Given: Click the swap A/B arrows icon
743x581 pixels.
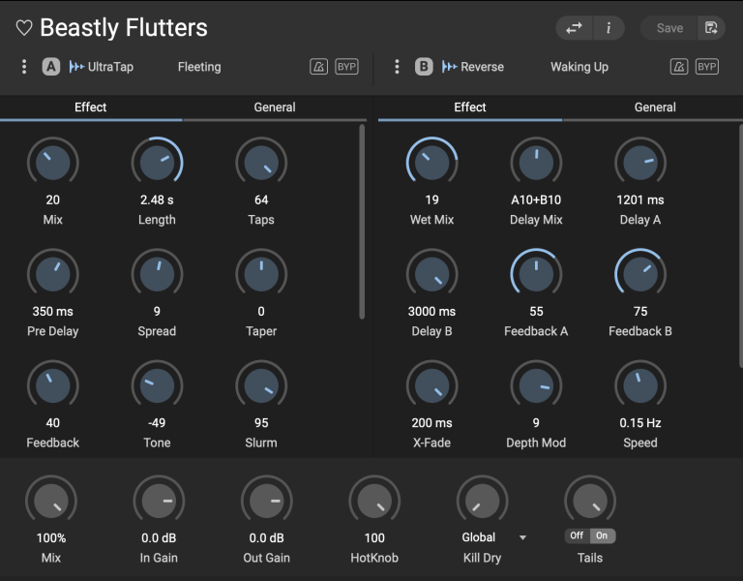Looking at the screenshot, I should (x=574, y=28).
